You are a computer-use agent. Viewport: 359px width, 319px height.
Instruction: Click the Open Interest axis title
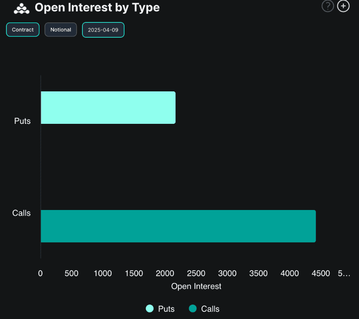(196, 286)
